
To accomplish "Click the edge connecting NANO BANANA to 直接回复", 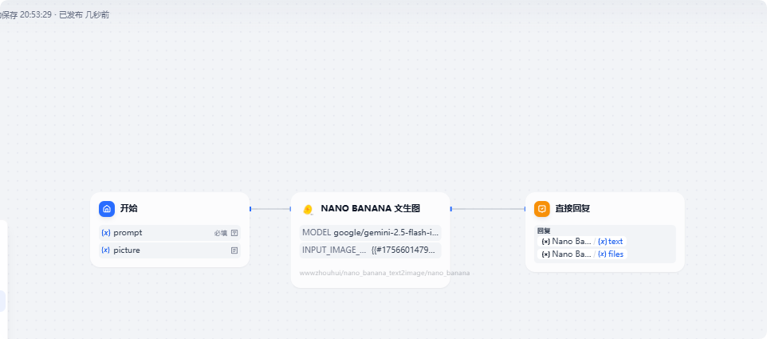I will pyautogui.click(x=488, y=209).
